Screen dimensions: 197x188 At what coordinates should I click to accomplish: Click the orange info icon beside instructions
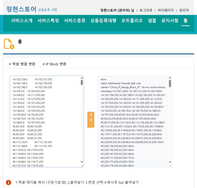(x=8, y=182)
